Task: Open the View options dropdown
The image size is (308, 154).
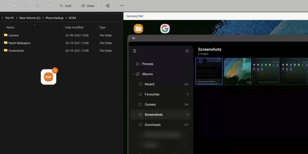Action: (89, 6)
